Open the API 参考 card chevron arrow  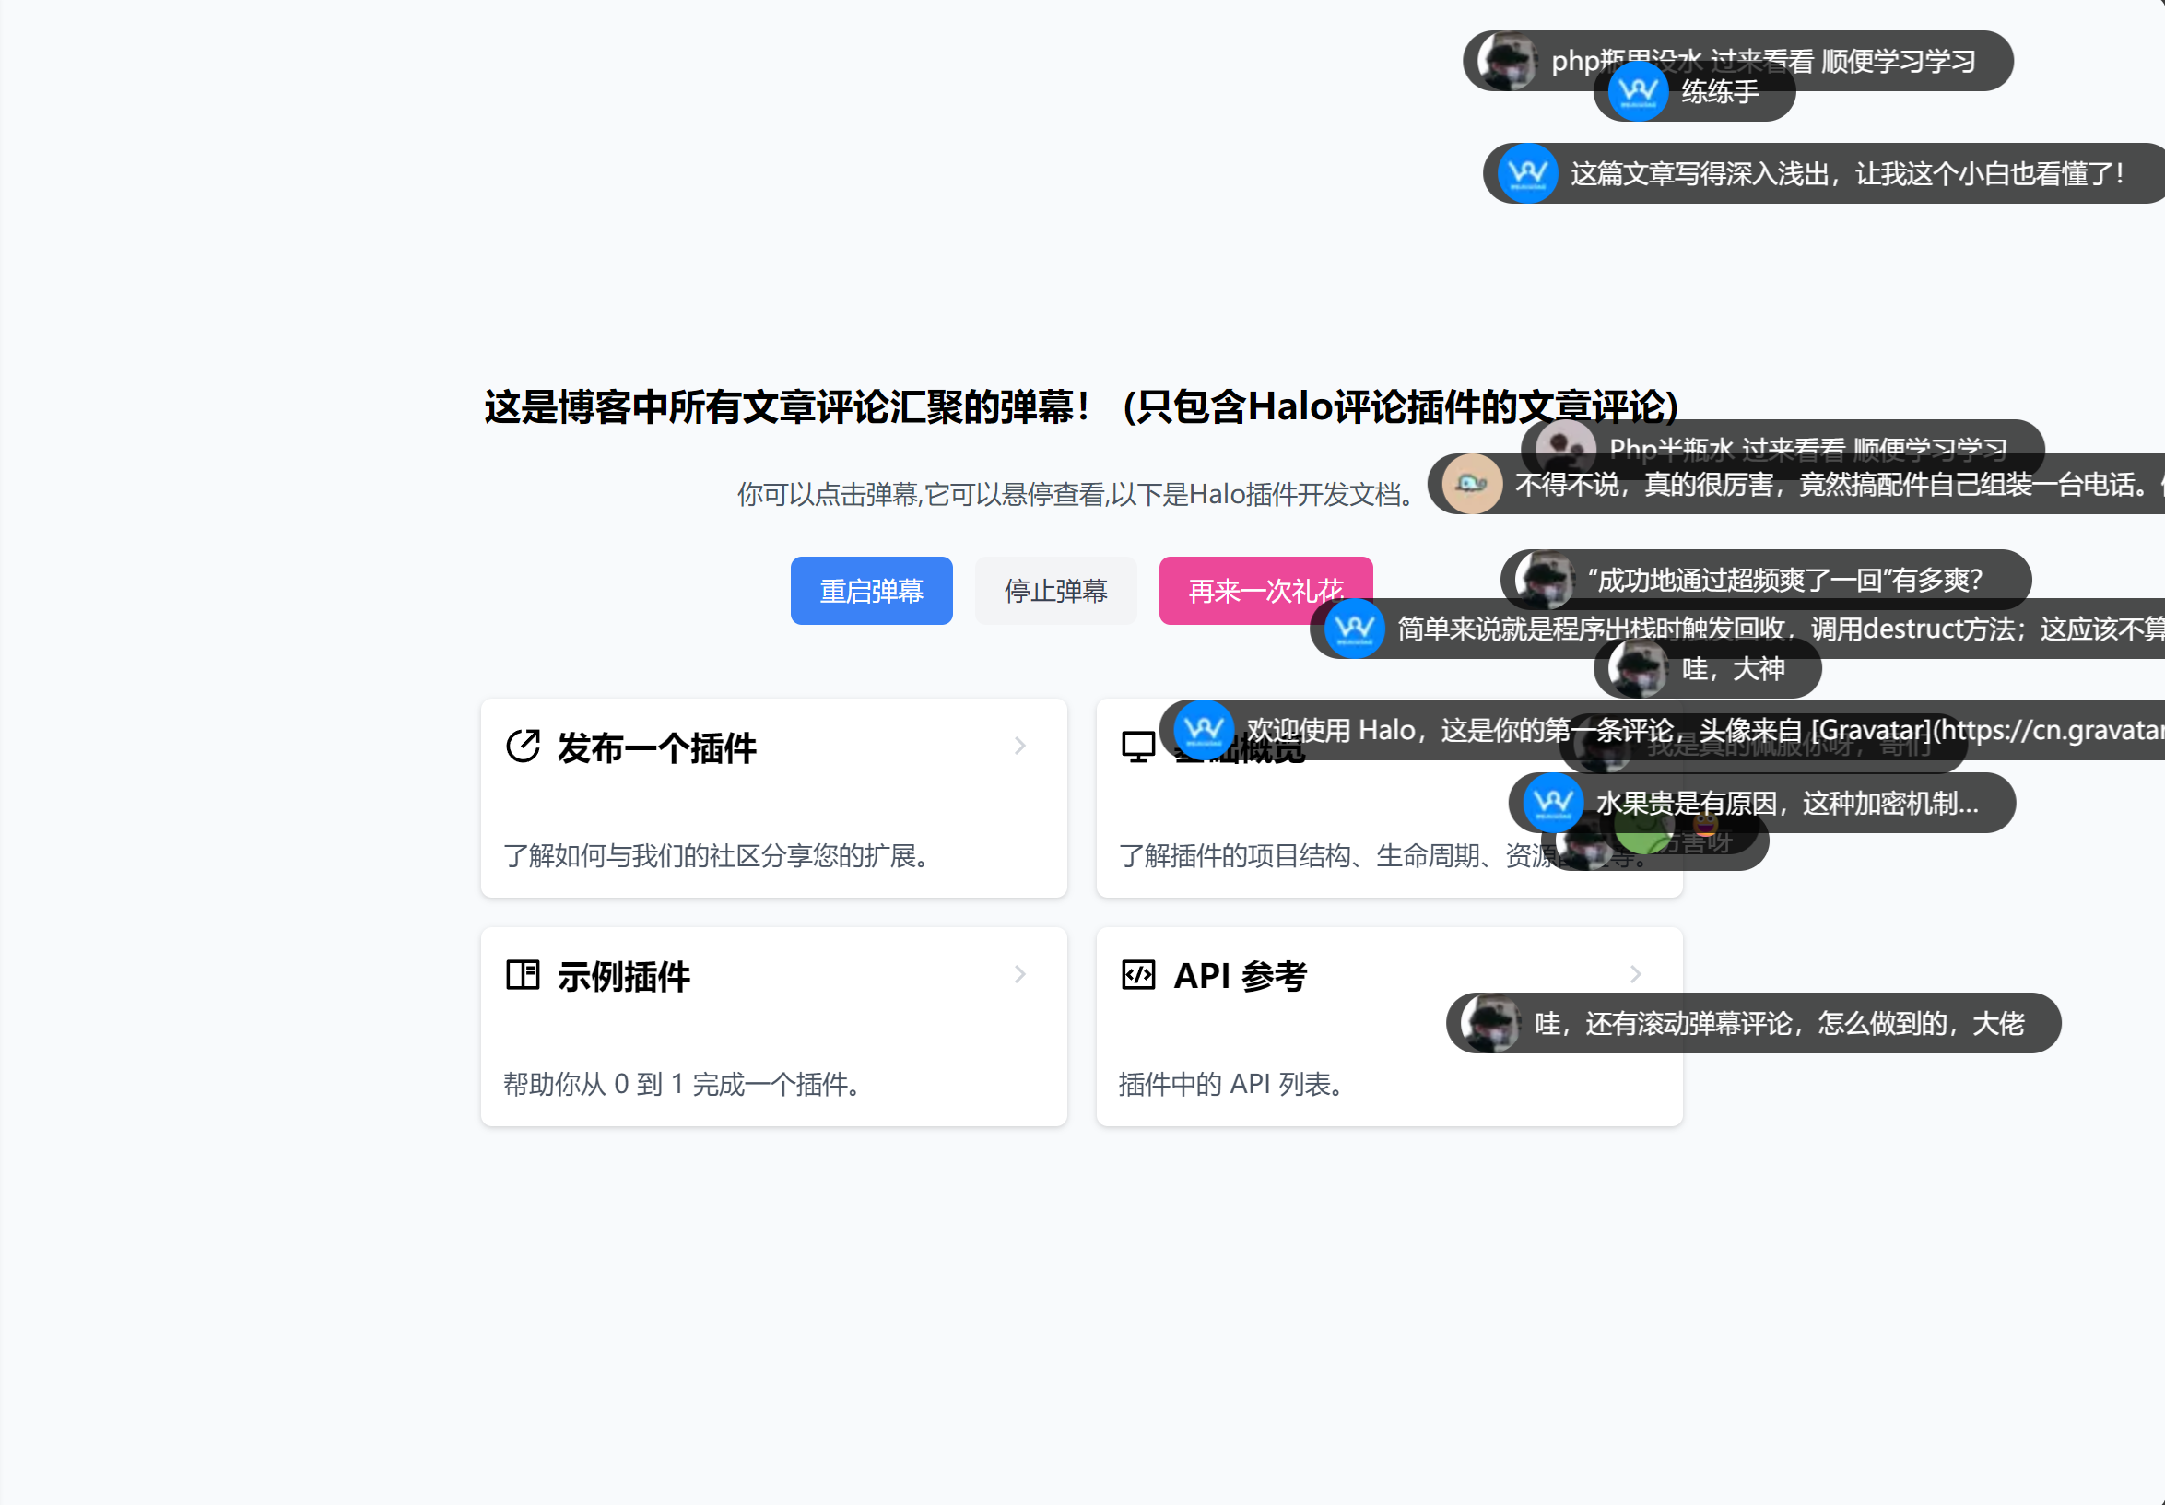coord(1635,974)
